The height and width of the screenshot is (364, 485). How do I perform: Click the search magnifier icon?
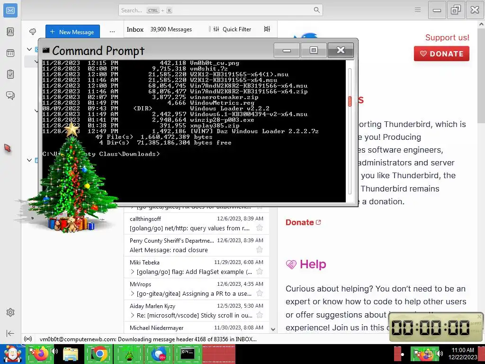click(x=316, y=10)
